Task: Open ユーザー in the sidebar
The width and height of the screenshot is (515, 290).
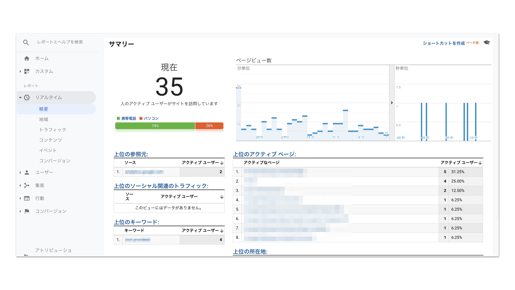Action: tap(44, 172)
